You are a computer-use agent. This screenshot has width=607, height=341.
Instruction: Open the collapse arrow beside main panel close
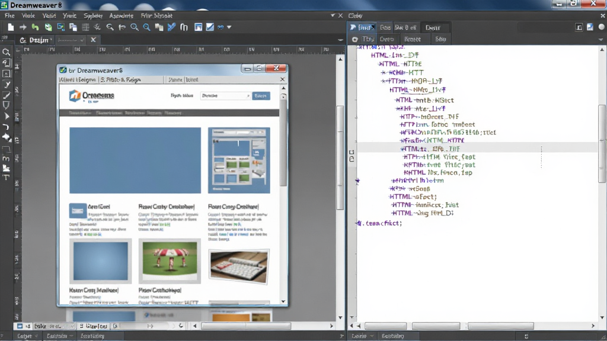tap(333, 15)
